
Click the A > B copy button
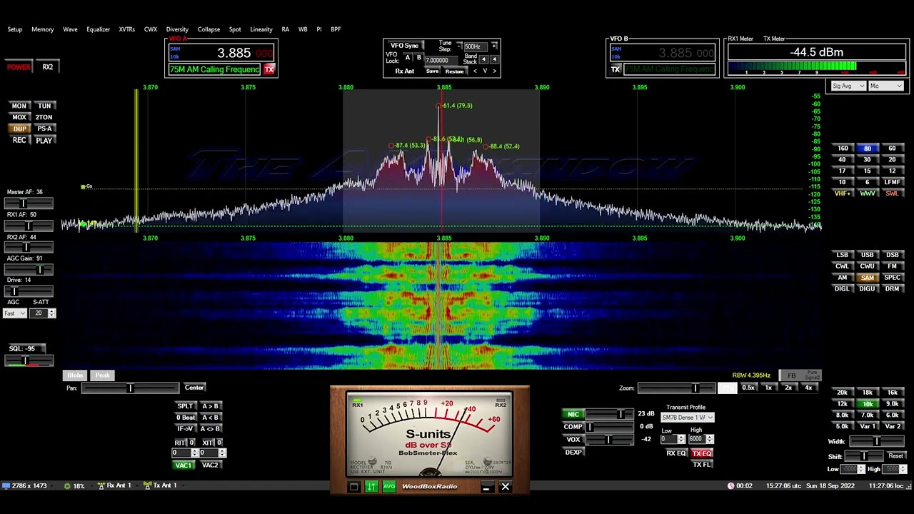[210, 406]
